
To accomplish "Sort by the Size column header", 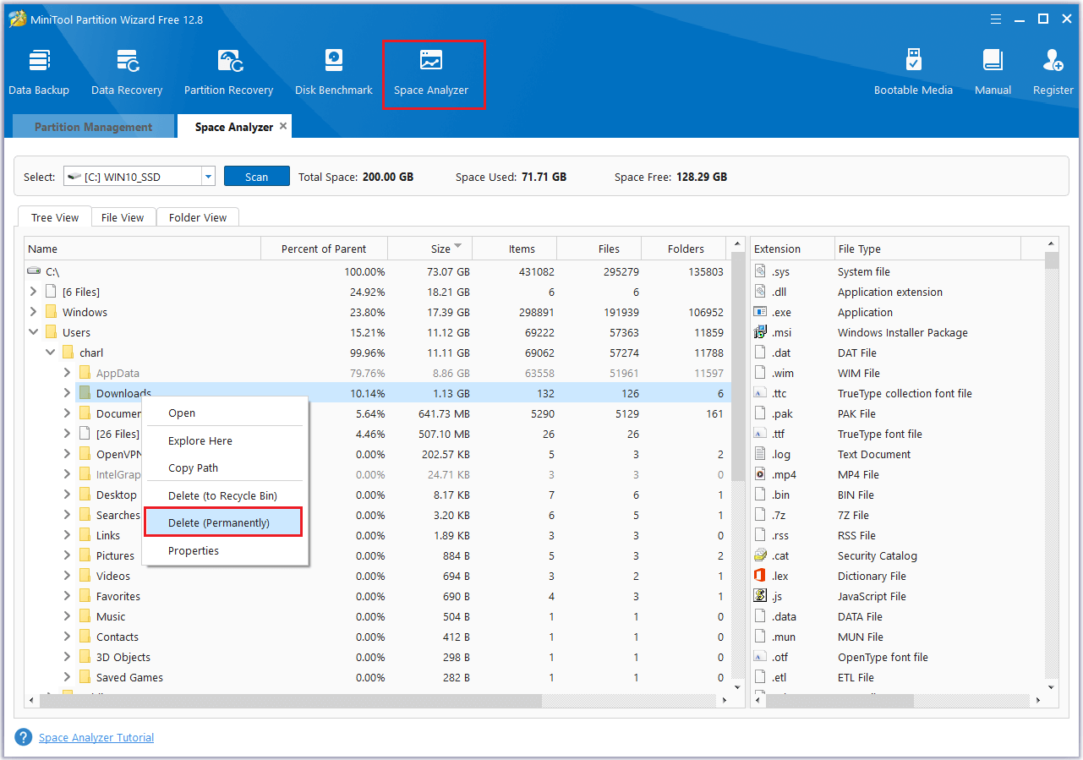I will (430, 249).
